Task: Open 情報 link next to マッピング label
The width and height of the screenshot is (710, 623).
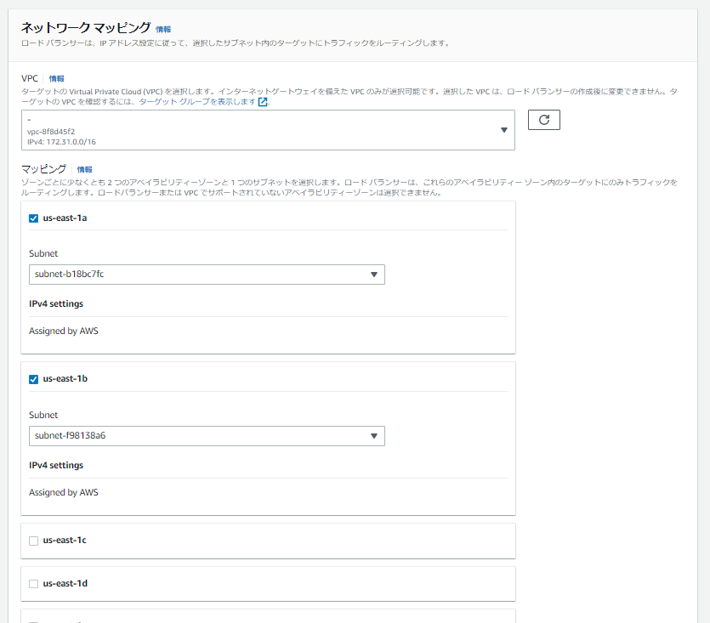Action: click(85, 170)
